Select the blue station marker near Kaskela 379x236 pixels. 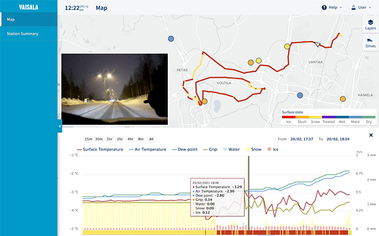click(x=300, y=95)
